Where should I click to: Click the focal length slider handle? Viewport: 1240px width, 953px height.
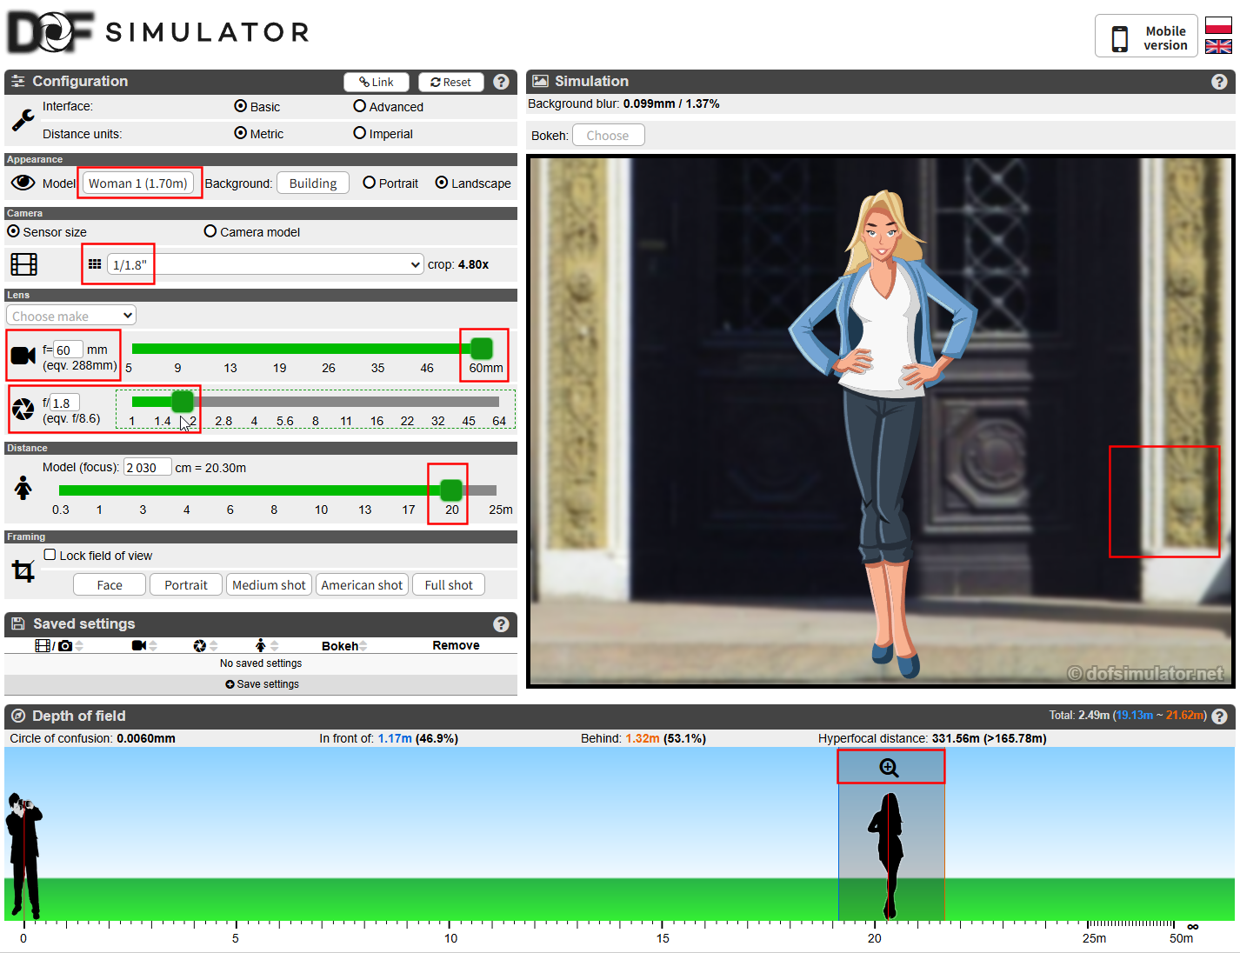[x=481, y=349]
